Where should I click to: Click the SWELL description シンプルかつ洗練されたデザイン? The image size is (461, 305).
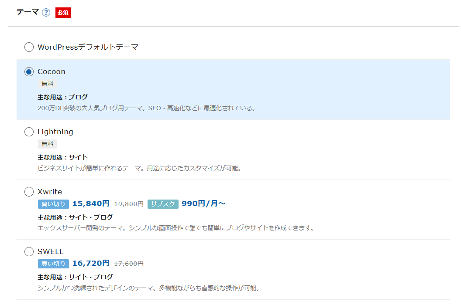[149, 288]
